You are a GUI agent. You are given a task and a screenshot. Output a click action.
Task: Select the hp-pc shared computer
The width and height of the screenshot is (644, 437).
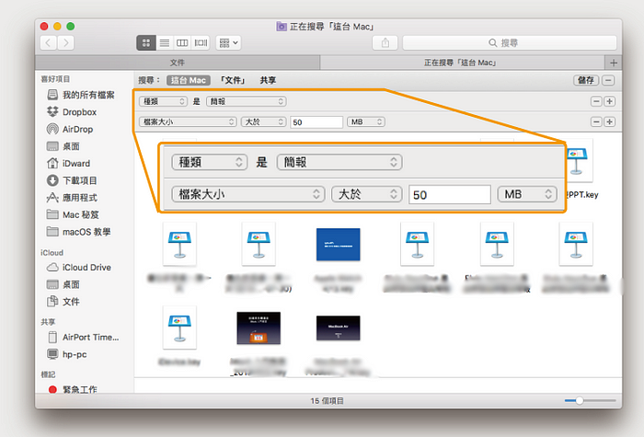click(67, 354)
